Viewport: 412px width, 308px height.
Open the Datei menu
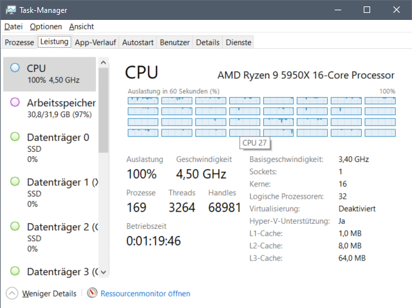14,26
